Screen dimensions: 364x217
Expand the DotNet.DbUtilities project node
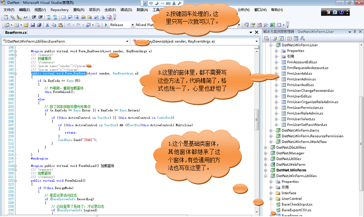(265, 147)
